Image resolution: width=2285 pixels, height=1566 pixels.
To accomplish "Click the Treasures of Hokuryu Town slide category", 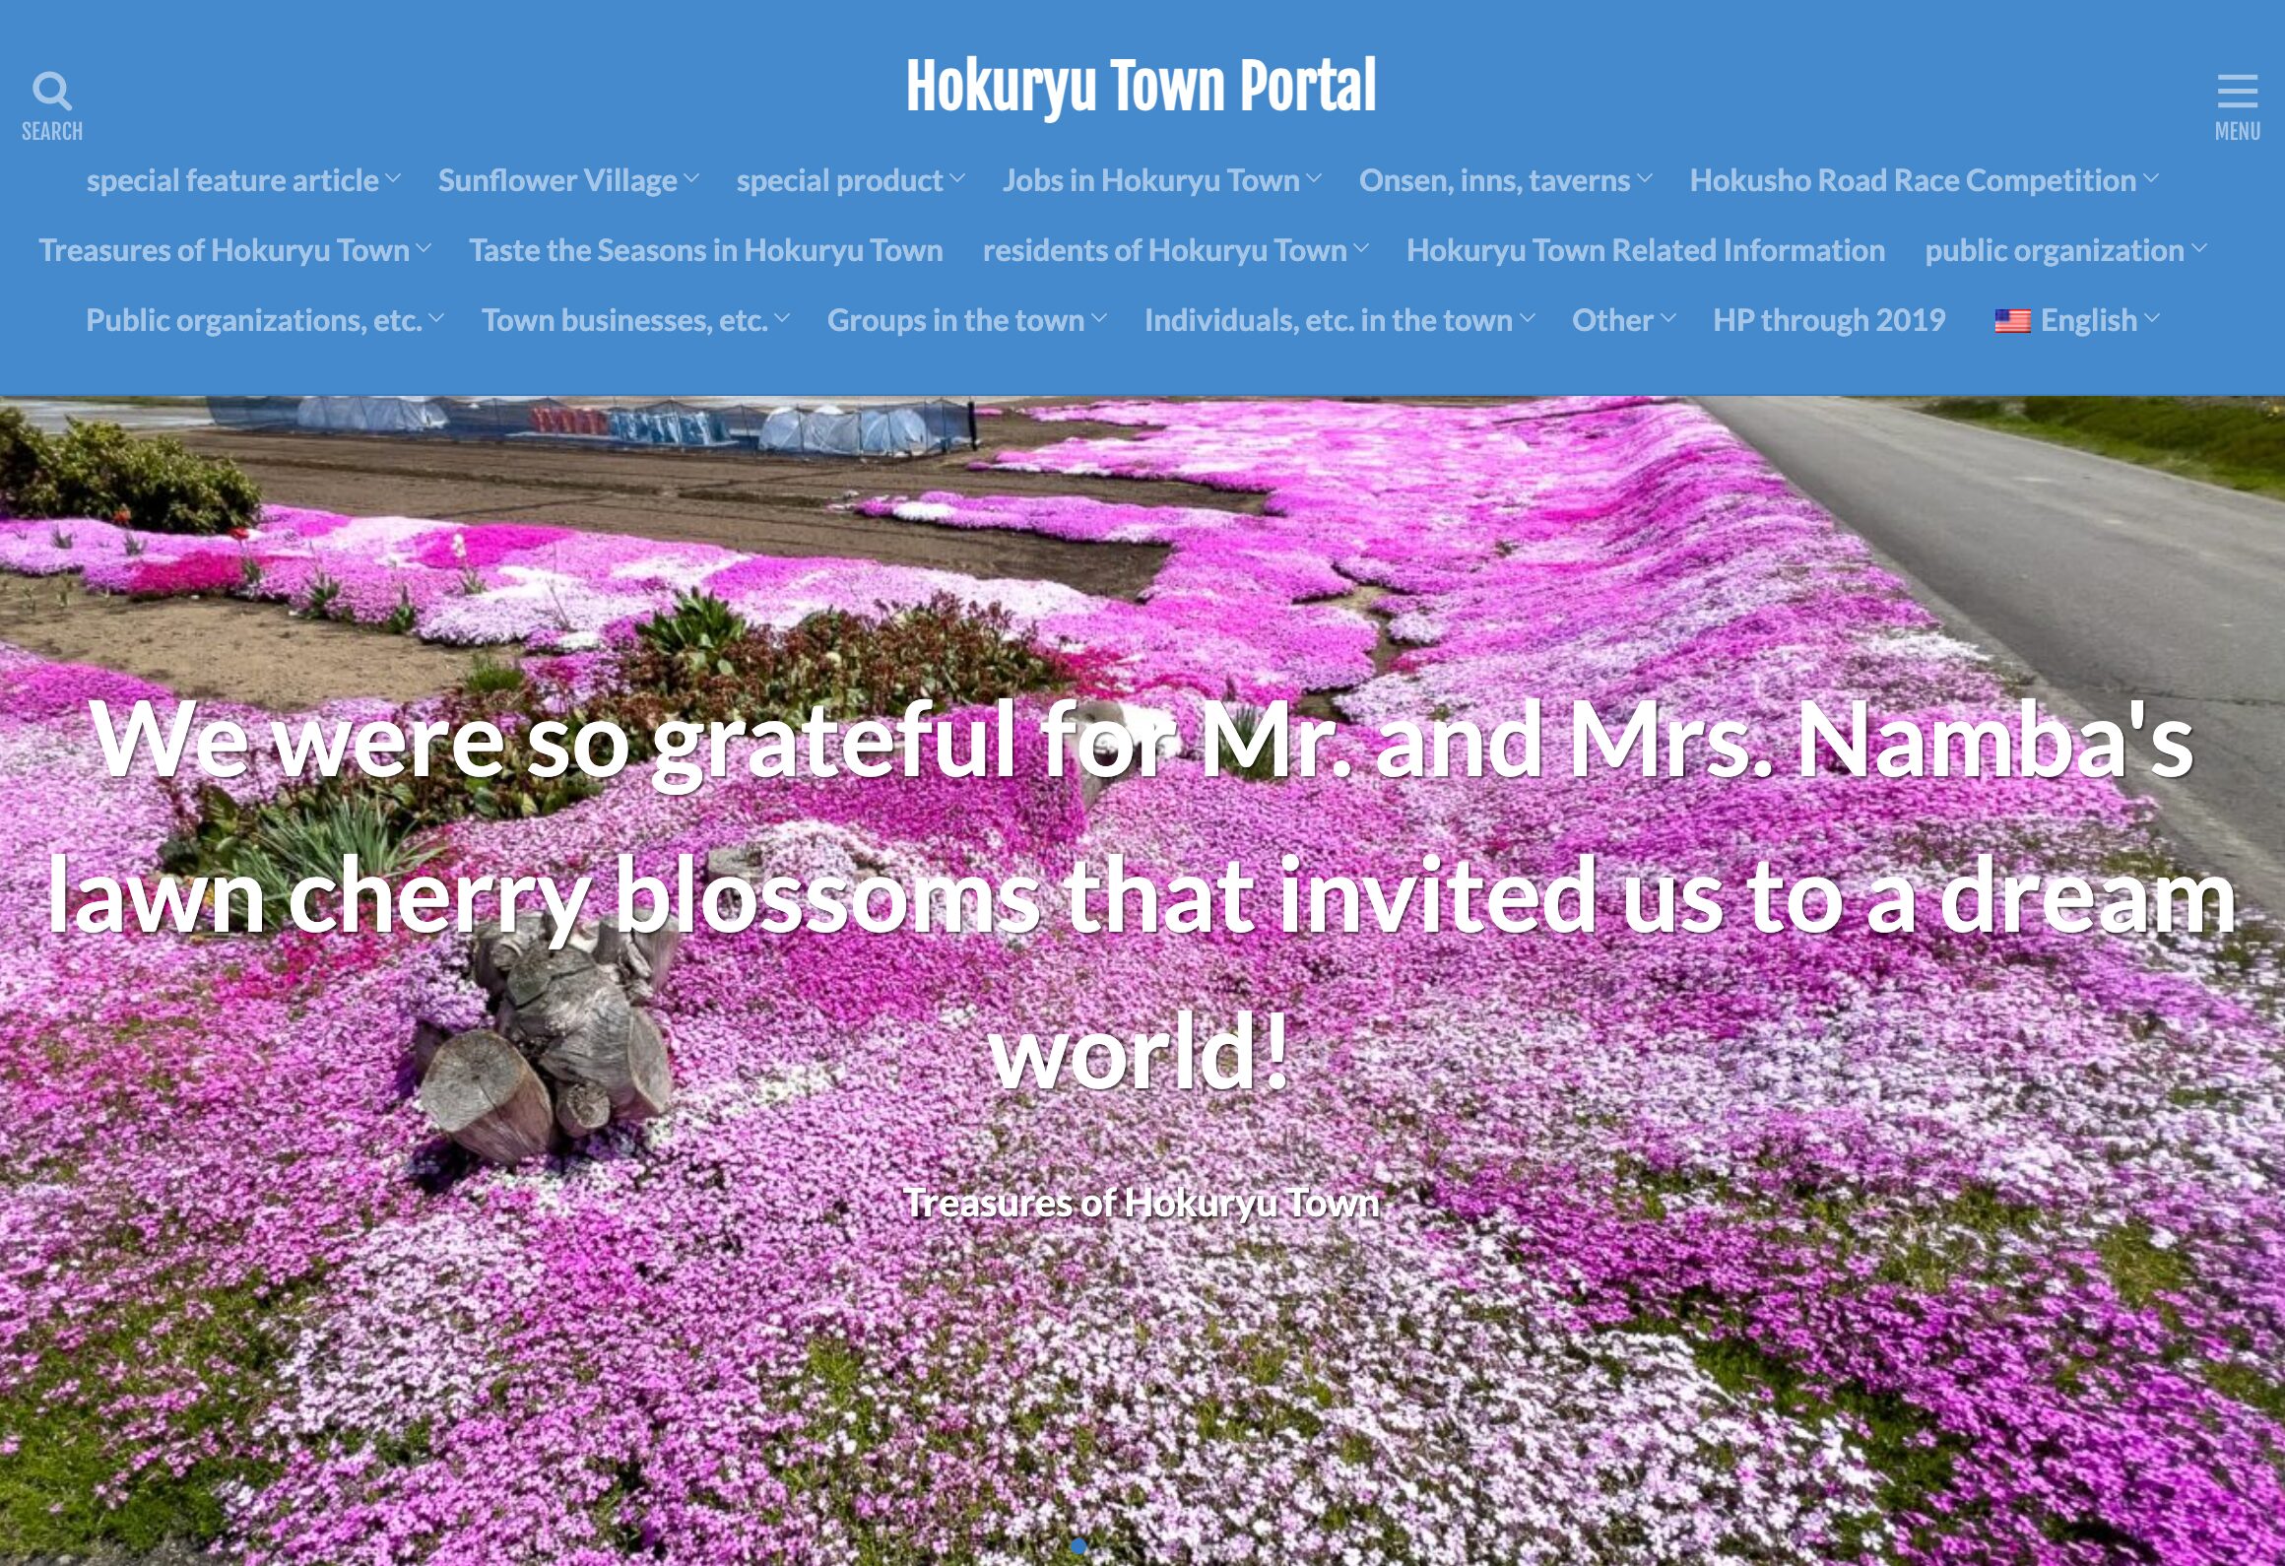I will [1141, 1204].
